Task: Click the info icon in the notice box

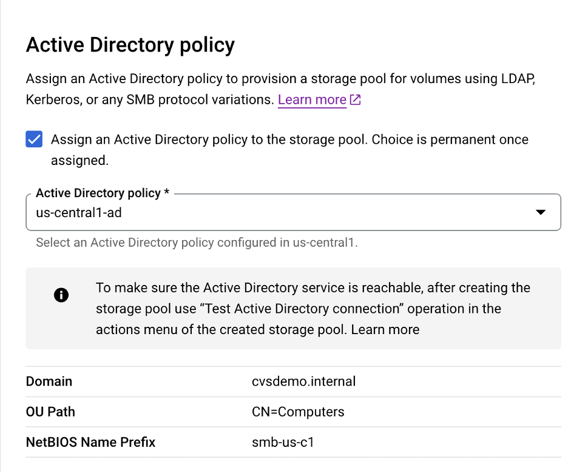Action: click(x=61, y=295)
